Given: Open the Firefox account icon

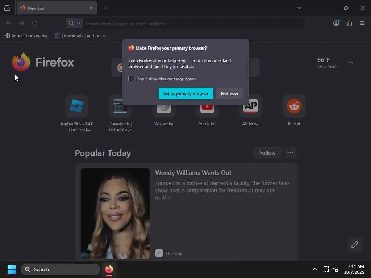Looking at the screenshot, I should 336,23.
